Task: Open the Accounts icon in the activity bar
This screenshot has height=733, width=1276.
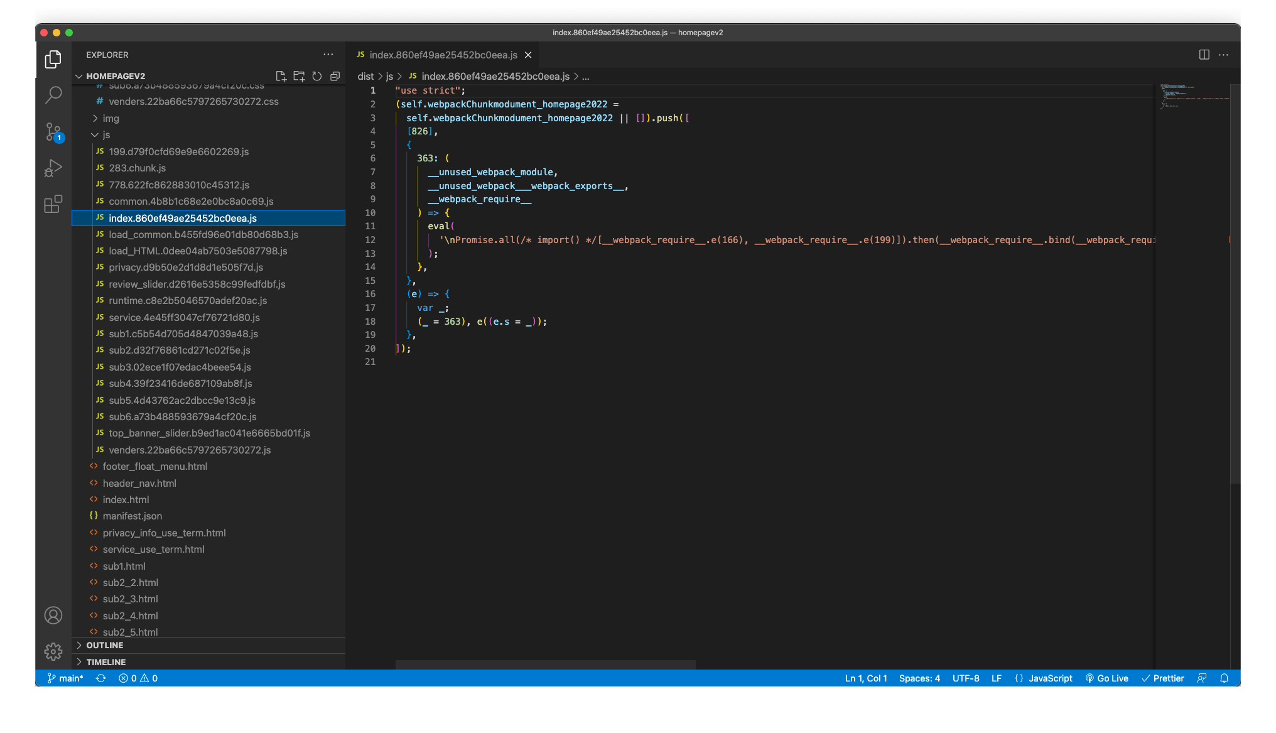Action: tap(53, 616)
